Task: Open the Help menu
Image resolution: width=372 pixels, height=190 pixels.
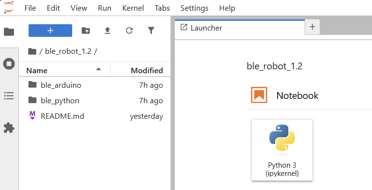Action: 227,8
